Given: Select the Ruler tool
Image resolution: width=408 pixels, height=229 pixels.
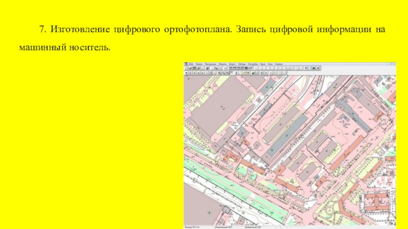Looking at the screenshot, I should pos(257,73).
